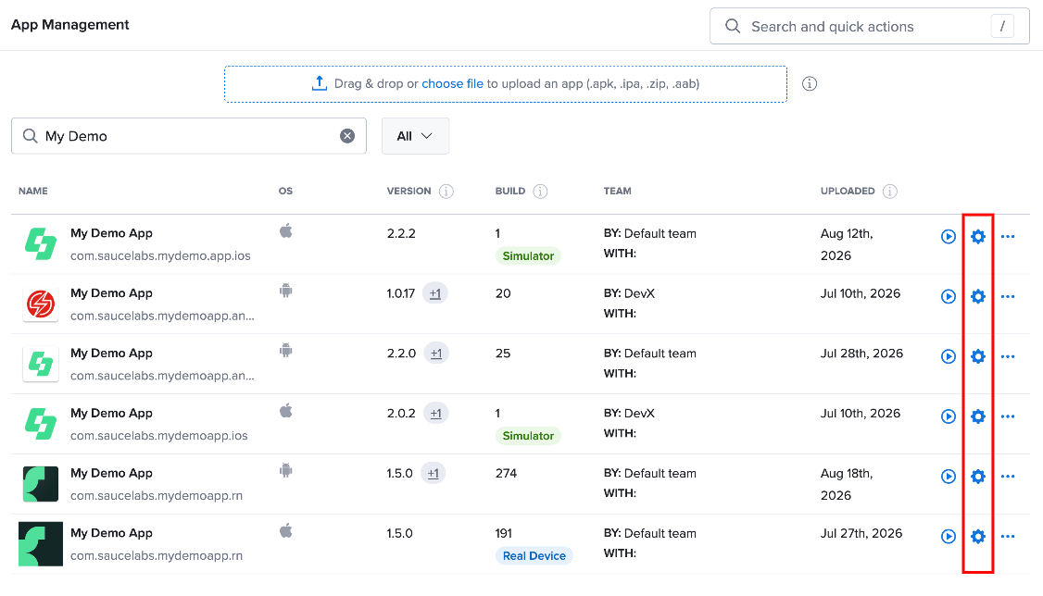Open settings gear for iOS app version 2.2.2
Screen dimensions: 1043x596
click(x=977, y=237)
